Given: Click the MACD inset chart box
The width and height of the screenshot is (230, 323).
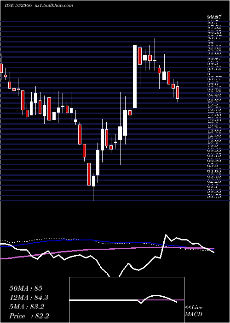Looking at the screenshot, I should click(x=126, y=300).
